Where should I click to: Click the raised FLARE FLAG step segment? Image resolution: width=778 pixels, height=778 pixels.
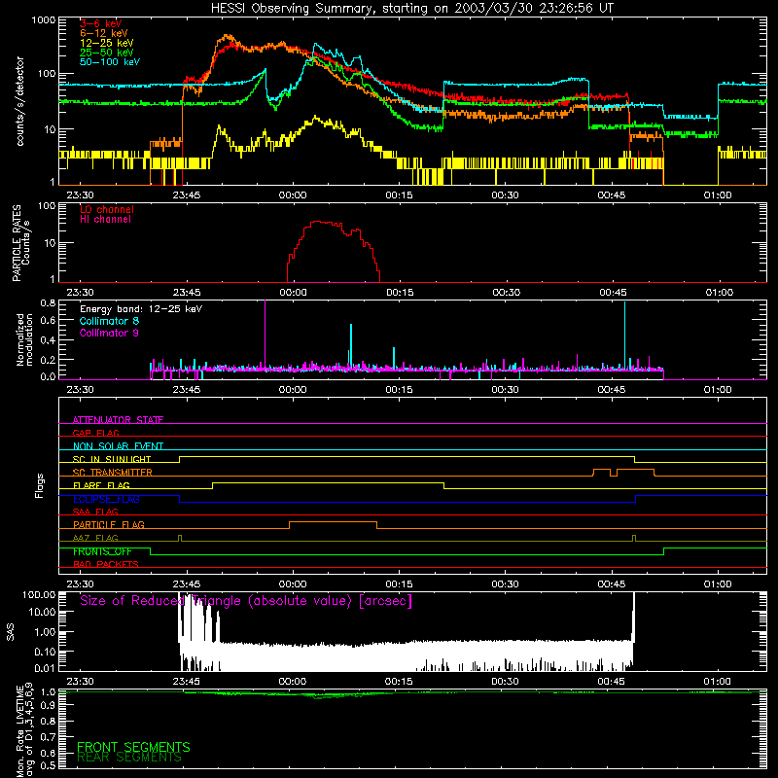(328, 482)
